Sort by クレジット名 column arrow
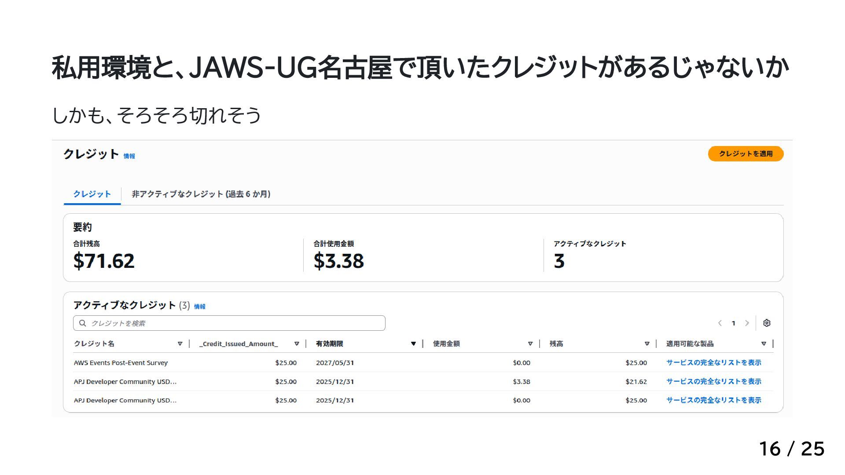Image resolution: width=845 pixels, height=475 pixels. click(x=180, y=343)
